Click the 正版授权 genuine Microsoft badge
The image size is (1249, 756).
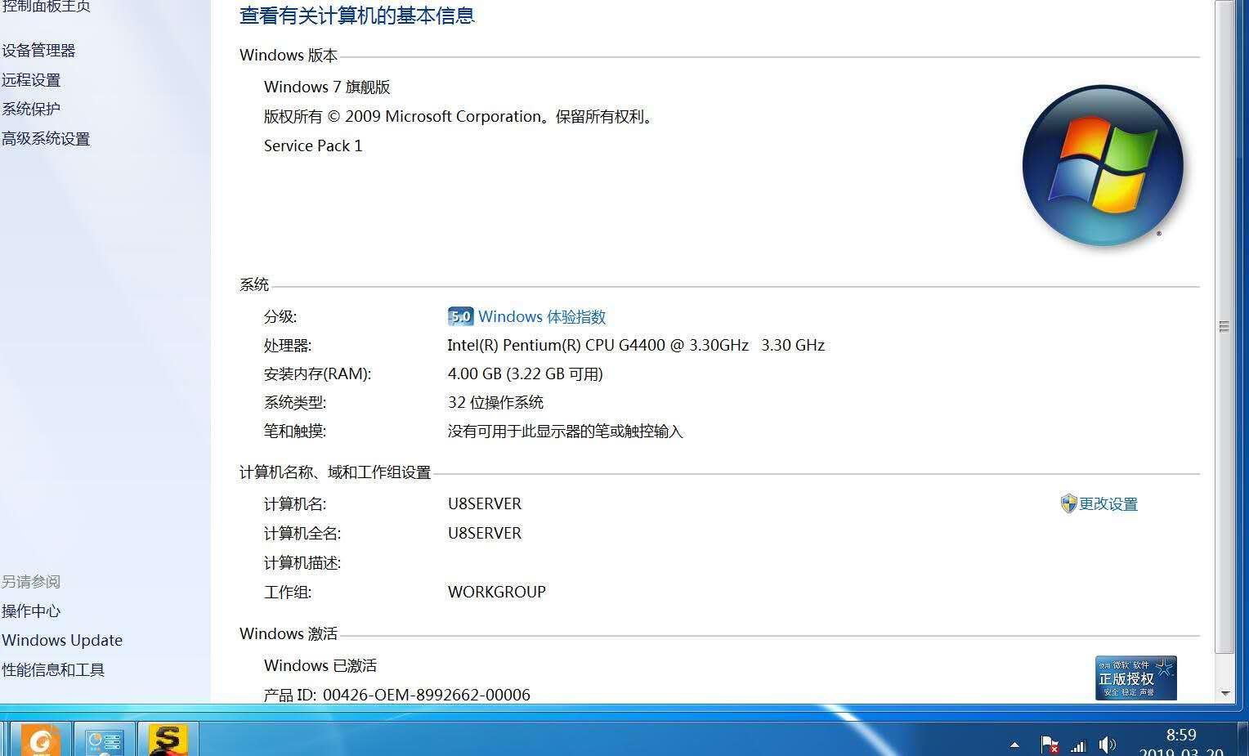point(1136,678)
